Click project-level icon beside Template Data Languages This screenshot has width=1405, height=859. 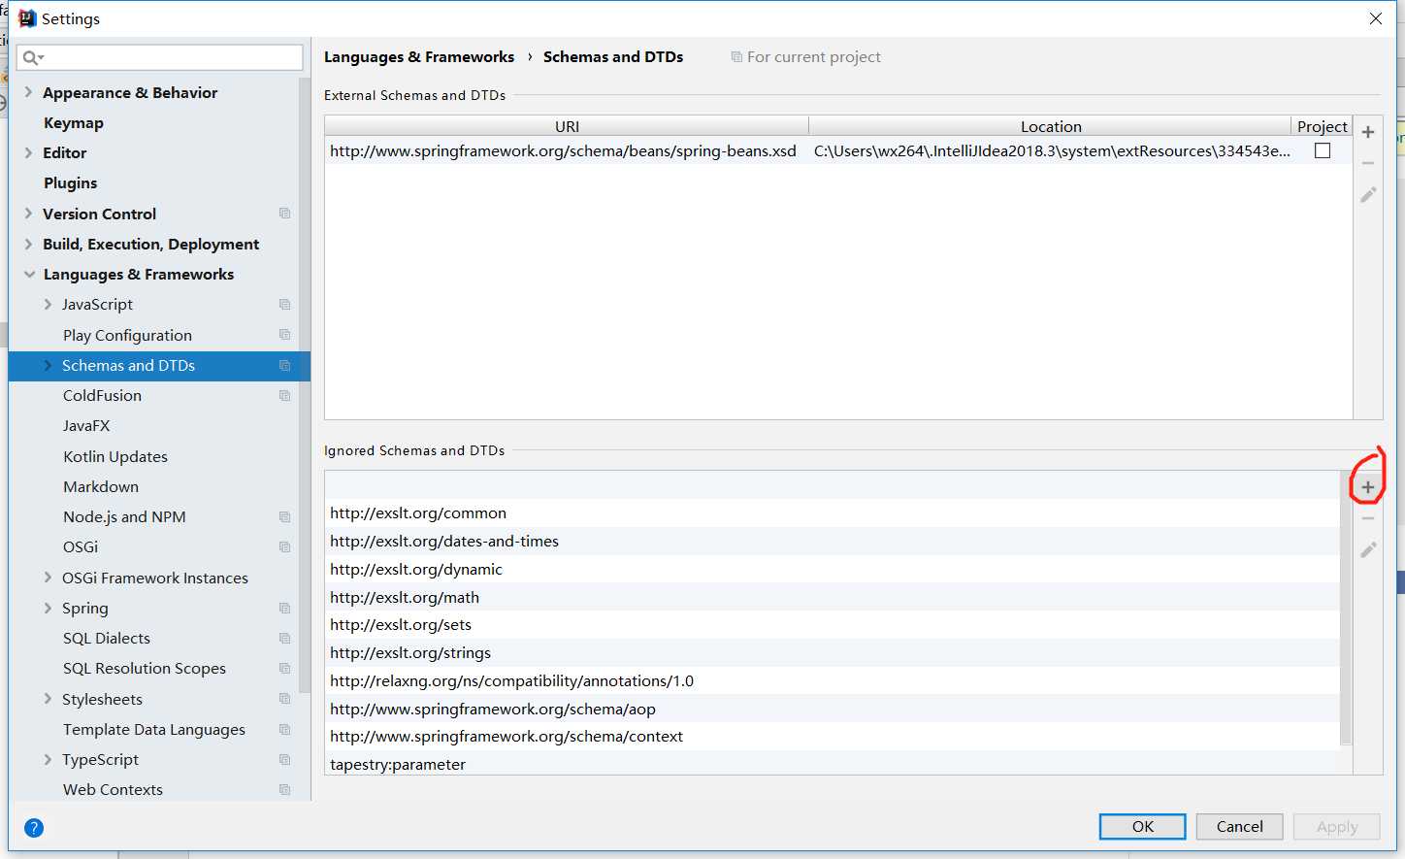(x=284, y=729)
